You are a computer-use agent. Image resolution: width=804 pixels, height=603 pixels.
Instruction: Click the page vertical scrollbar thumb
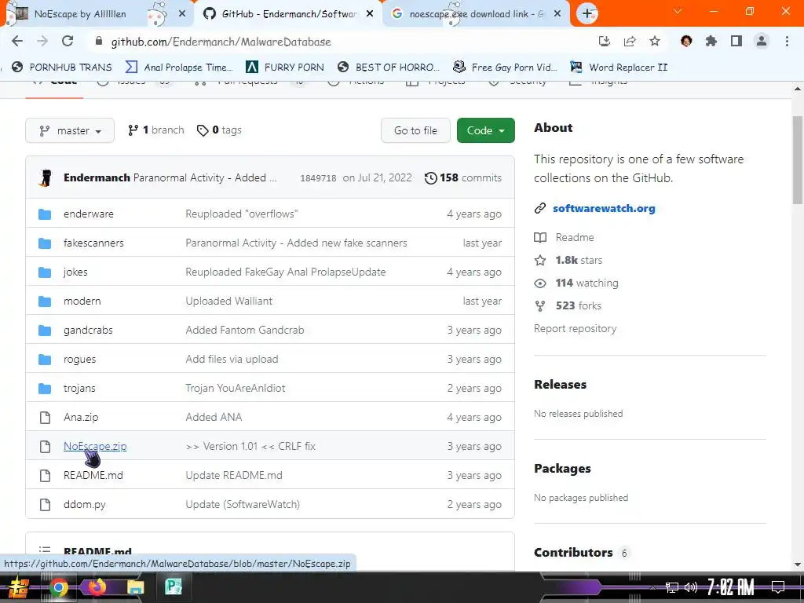[x=798, y=160]
